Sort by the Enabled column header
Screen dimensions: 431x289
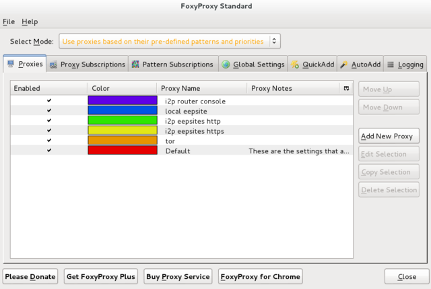click(x=49, y=88)
